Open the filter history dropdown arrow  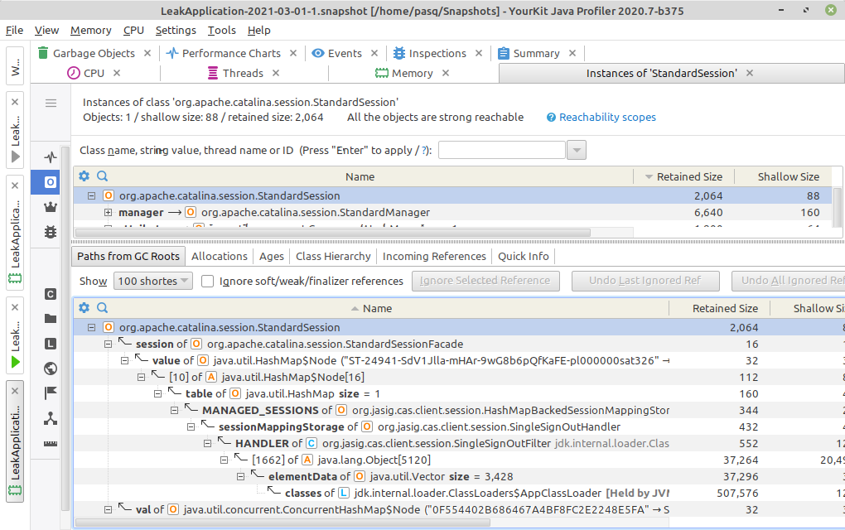coord(576,150)
